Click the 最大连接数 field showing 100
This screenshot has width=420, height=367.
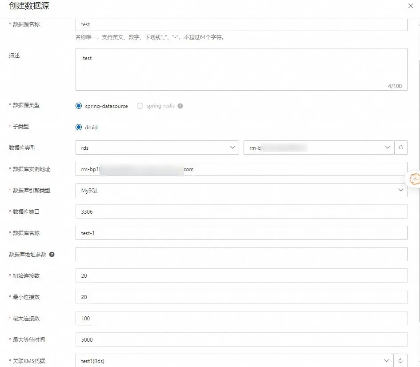pyautogui.click(x=241, y=318)
